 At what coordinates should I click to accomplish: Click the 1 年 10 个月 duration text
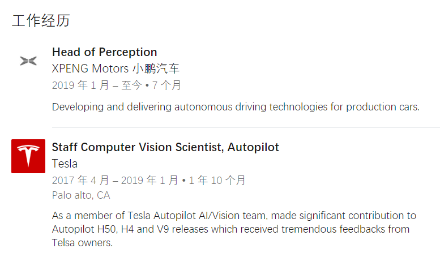click(x=217, y=181)
